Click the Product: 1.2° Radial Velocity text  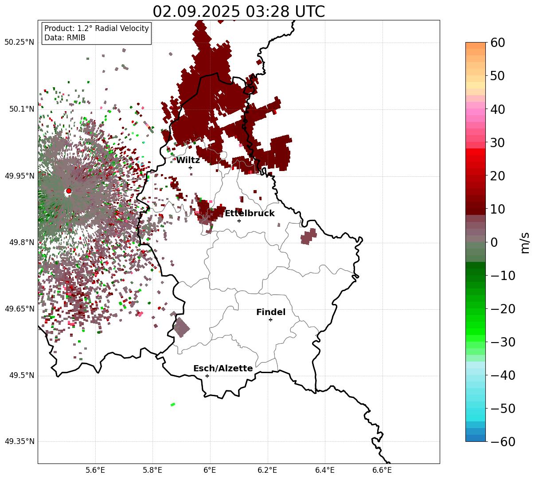point(97,28)
